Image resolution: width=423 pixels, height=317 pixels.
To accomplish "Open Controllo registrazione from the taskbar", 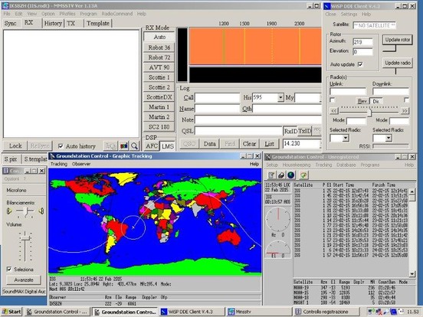I will [326, 312].
